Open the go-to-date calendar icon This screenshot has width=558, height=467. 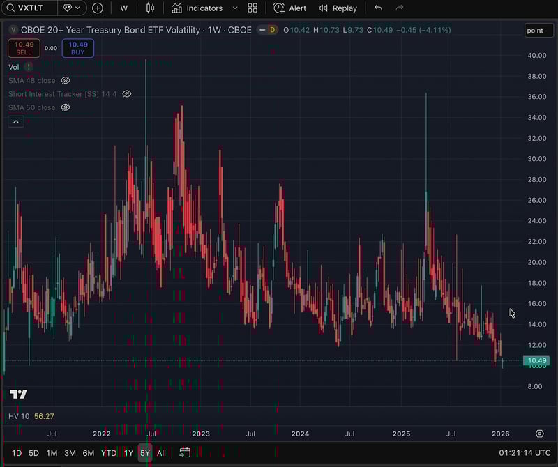pos(184,452)
